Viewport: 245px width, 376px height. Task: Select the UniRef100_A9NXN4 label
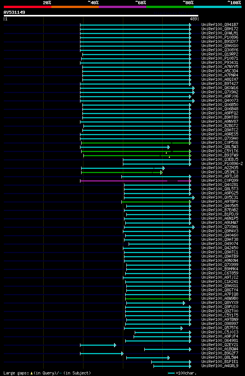(x=220, y=260)
